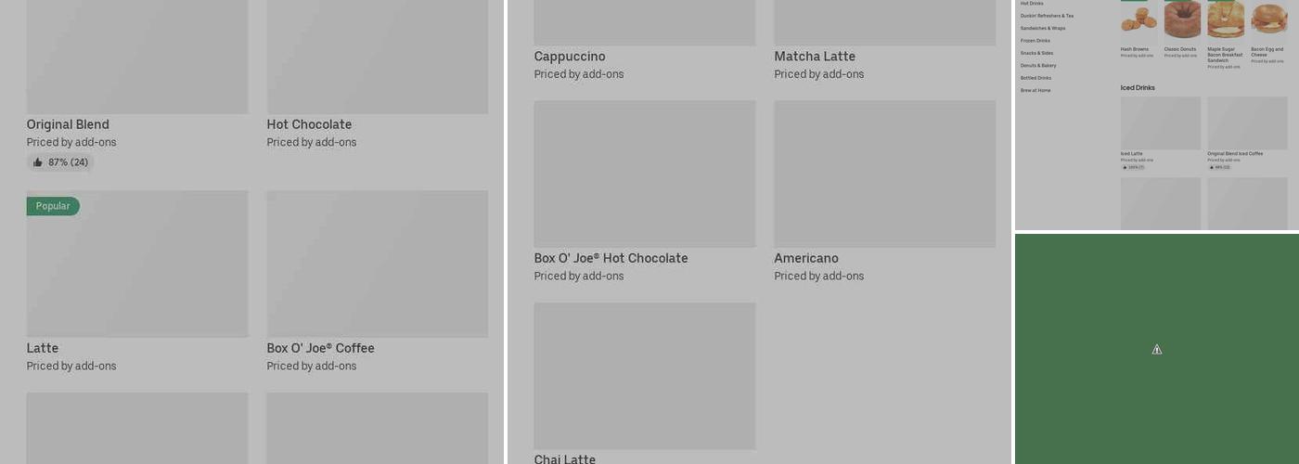Image resolution: width=1299 pixels, height=464 pixels.
Task: Click the Box O' Joe® Coffee image
Action: 377,264
